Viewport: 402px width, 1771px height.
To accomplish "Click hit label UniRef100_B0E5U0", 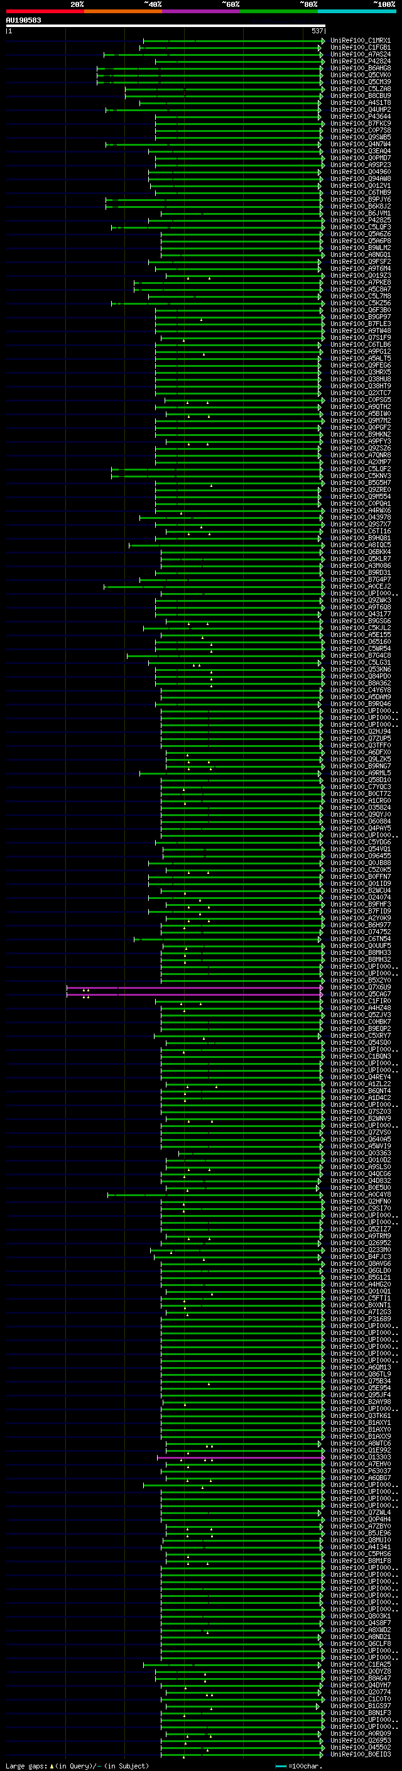I will click(x=360, y=1187).
